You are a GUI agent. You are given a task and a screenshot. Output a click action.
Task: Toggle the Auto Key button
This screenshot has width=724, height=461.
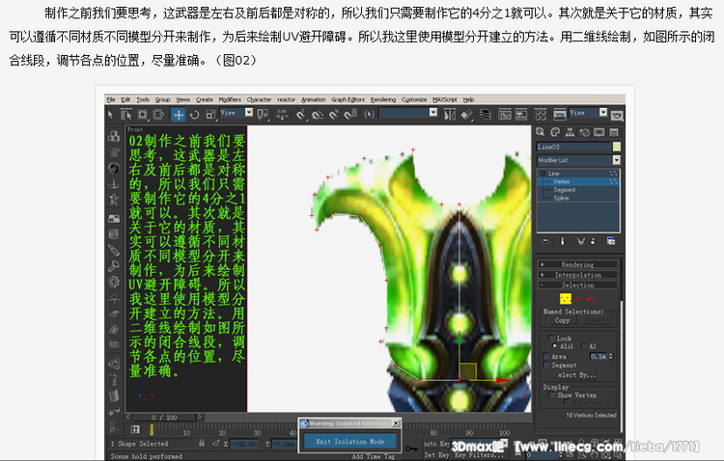pos(436,444)
